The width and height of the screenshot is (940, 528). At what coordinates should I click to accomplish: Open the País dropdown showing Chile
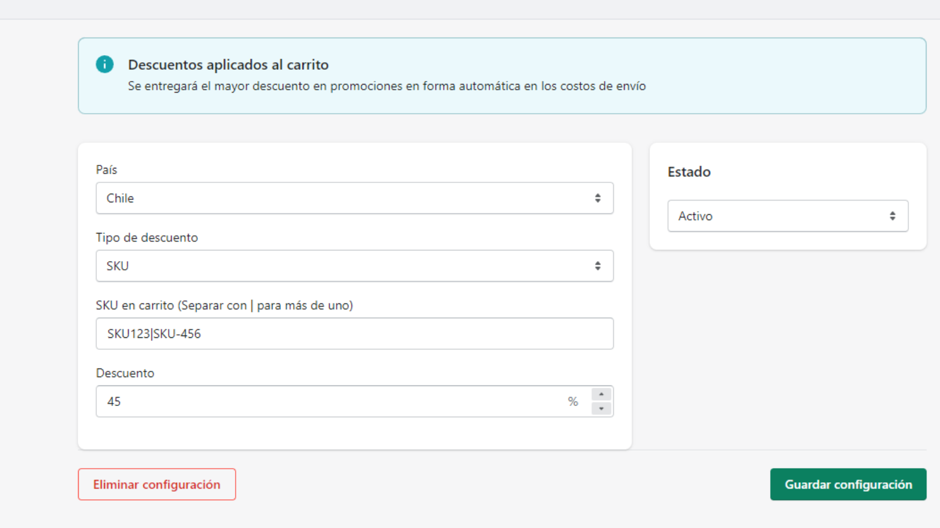coord(355,198)
